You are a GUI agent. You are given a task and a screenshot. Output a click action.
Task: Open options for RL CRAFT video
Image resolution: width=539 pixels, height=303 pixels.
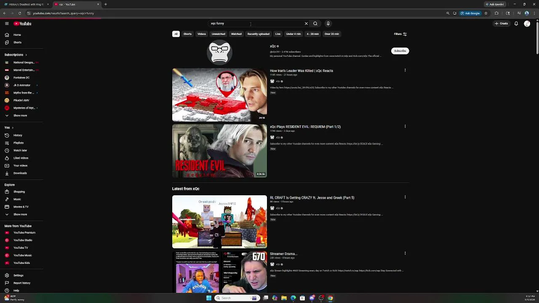[405, 197]
